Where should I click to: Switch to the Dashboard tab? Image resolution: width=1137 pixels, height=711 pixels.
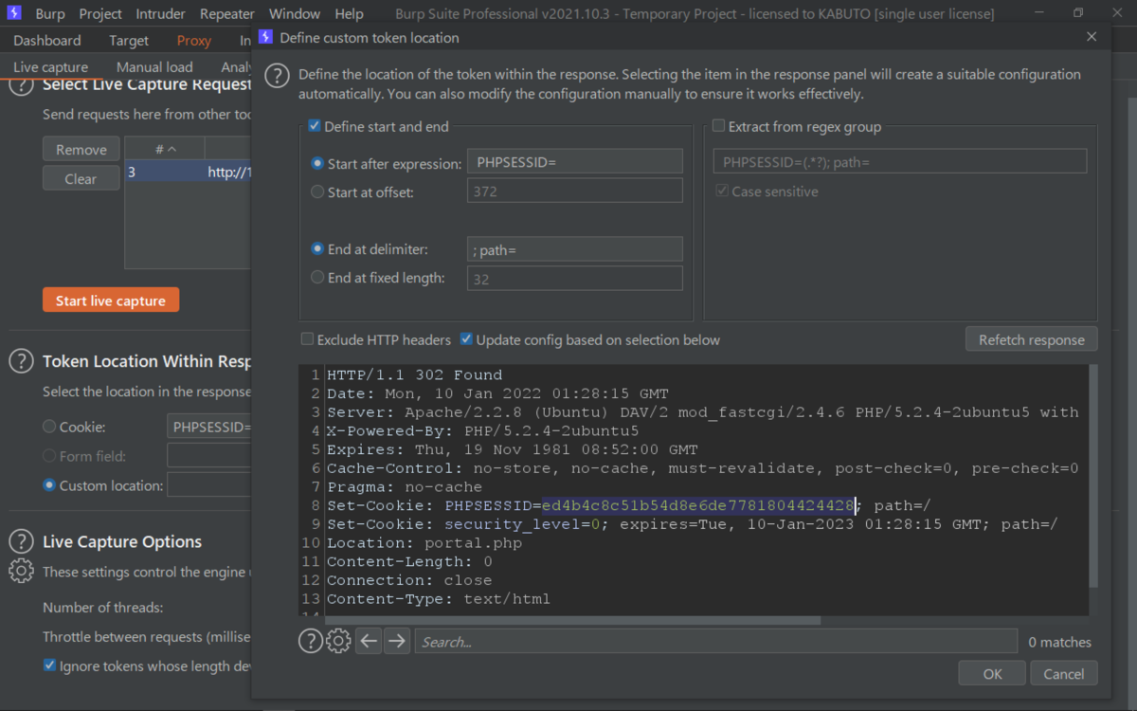coord(47,41)
